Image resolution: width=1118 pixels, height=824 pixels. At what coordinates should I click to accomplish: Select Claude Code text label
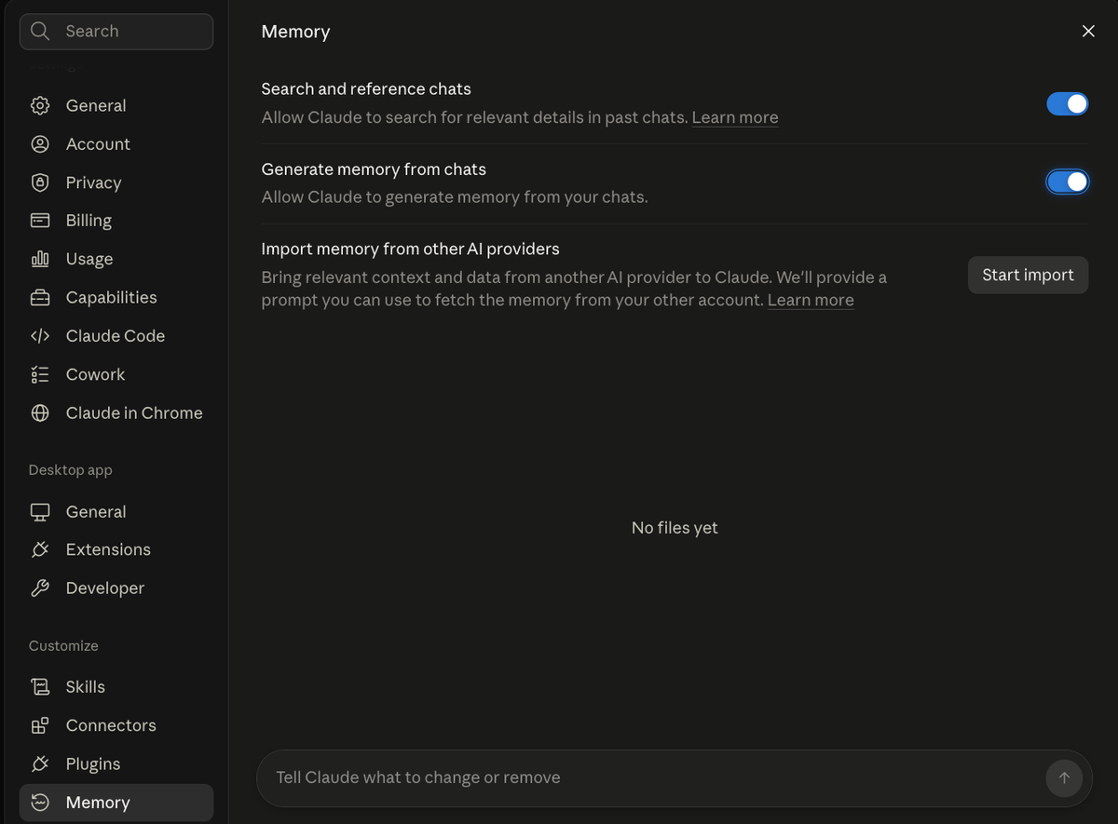[x=116, y=336]
